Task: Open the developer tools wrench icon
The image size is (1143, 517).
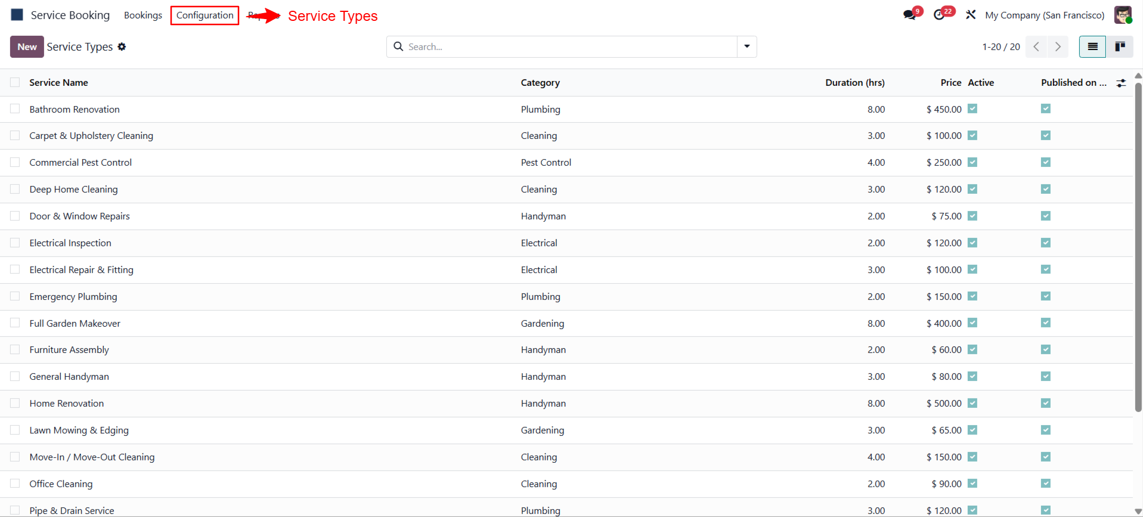Action: click(971, 15)
